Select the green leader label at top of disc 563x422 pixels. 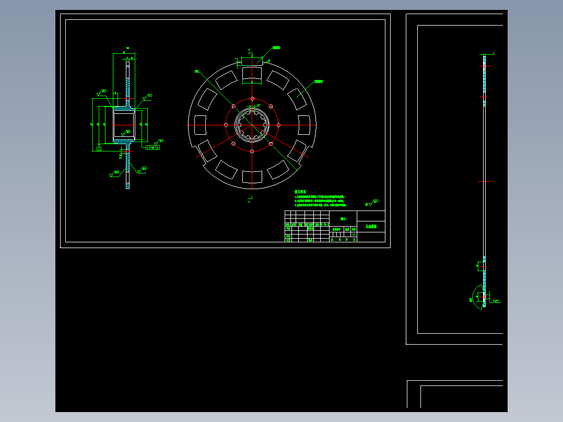click(x=276, y=48)
